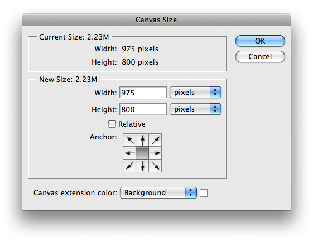Click the Canvas Size title bar
The height and width of the screenshot is (241, 313).
tap(156, 20)
